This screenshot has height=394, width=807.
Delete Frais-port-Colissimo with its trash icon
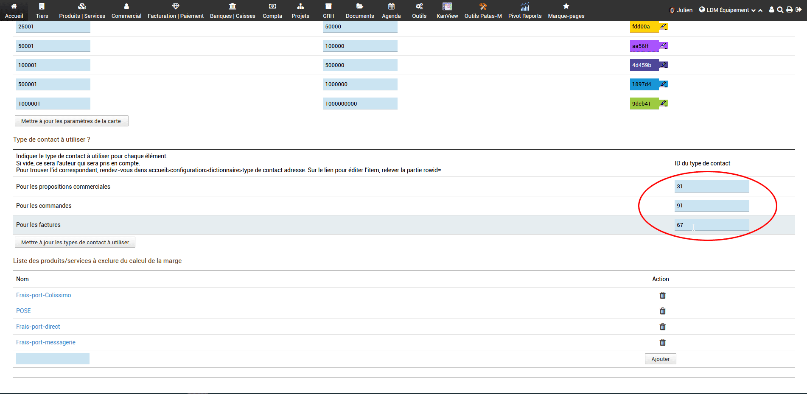(662, 296)
